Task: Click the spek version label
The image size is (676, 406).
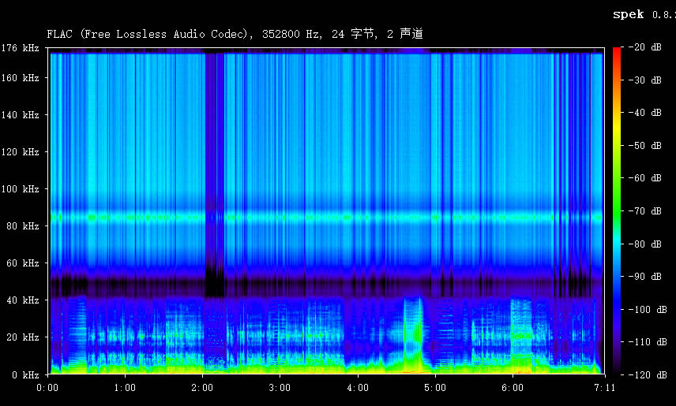Action: tap(642, 14)
